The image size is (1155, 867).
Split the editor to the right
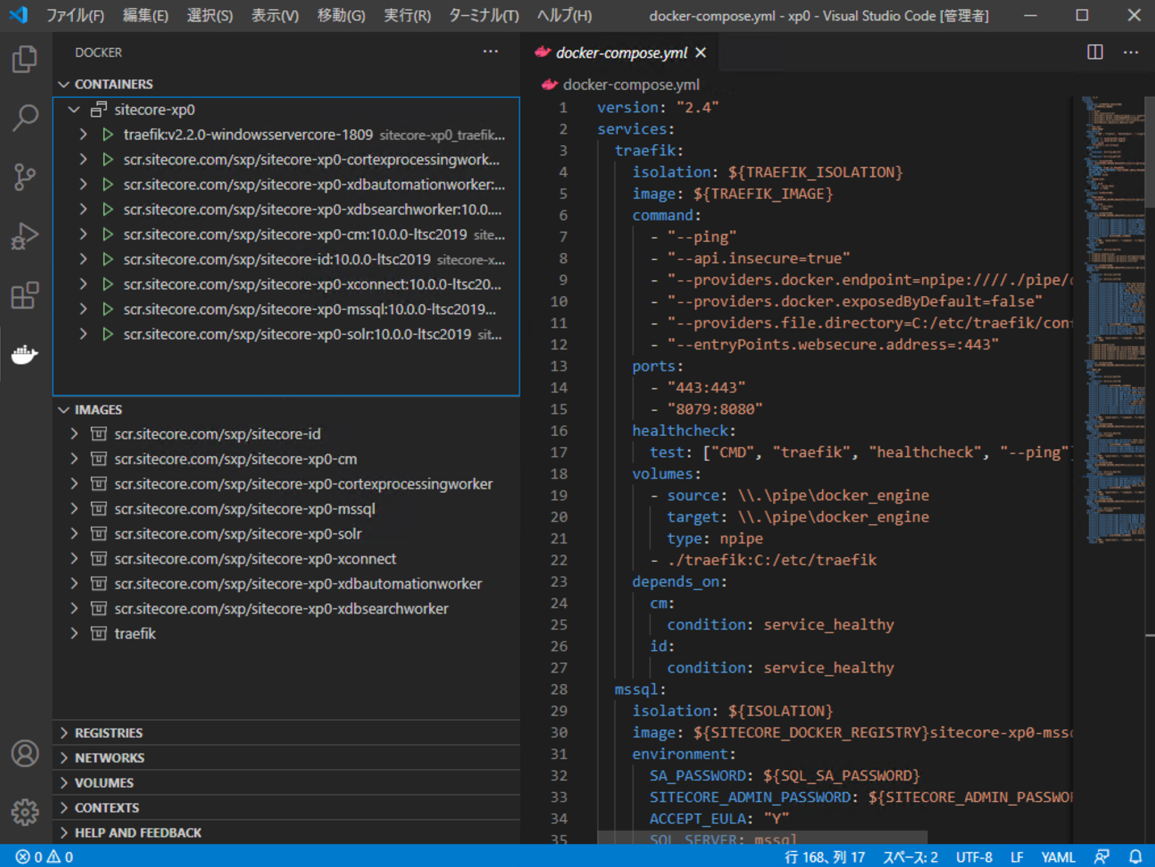[x=1095, y=52]
